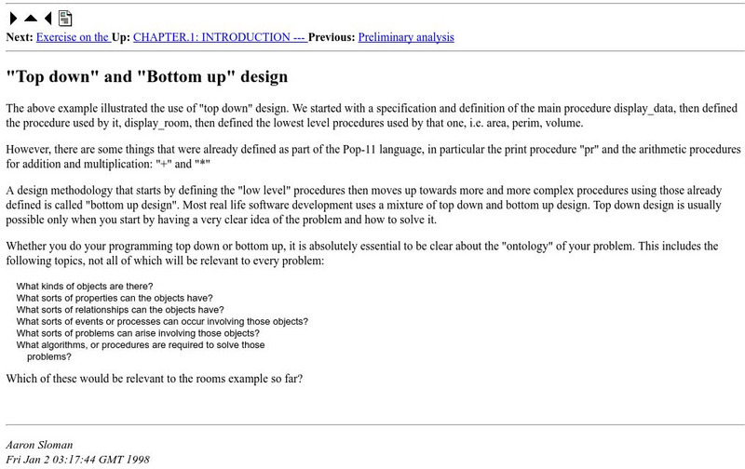This screenshot has height=469, width=745.
Task: Click the line "What kinds of objects are there?"
Action: pos(85,286)
